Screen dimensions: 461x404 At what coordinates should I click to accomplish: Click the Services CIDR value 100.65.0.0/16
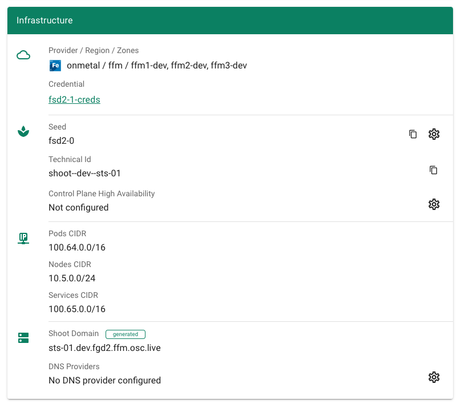(x=77, y=309)
